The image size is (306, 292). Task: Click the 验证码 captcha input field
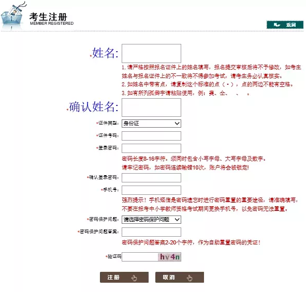click(x=140, y=257)
